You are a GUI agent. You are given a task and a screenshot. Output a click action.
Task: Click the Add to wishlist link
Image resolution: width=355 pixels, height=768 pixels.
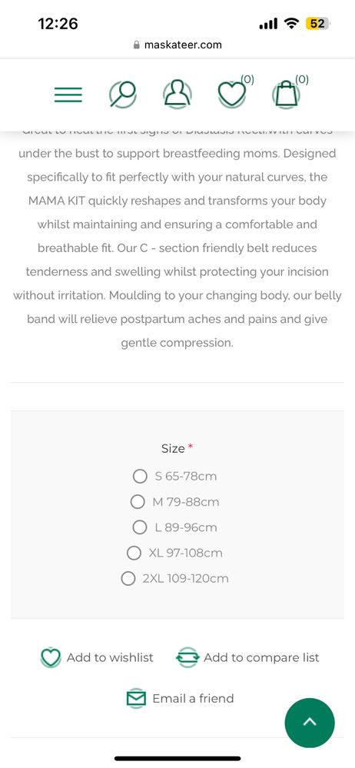110,657
